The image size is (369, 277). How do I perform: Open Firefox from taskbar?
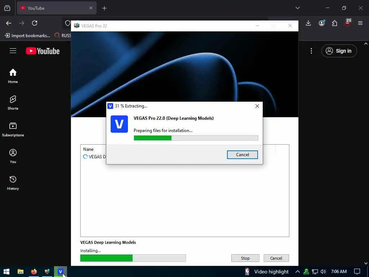(x=34, y=272)
